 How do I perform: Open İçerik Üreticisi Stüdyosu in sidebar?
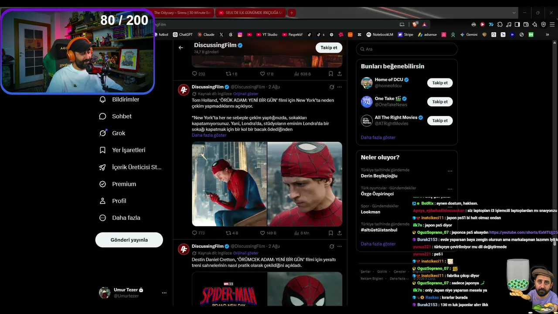pyautogui.click(x=130, y=167)
